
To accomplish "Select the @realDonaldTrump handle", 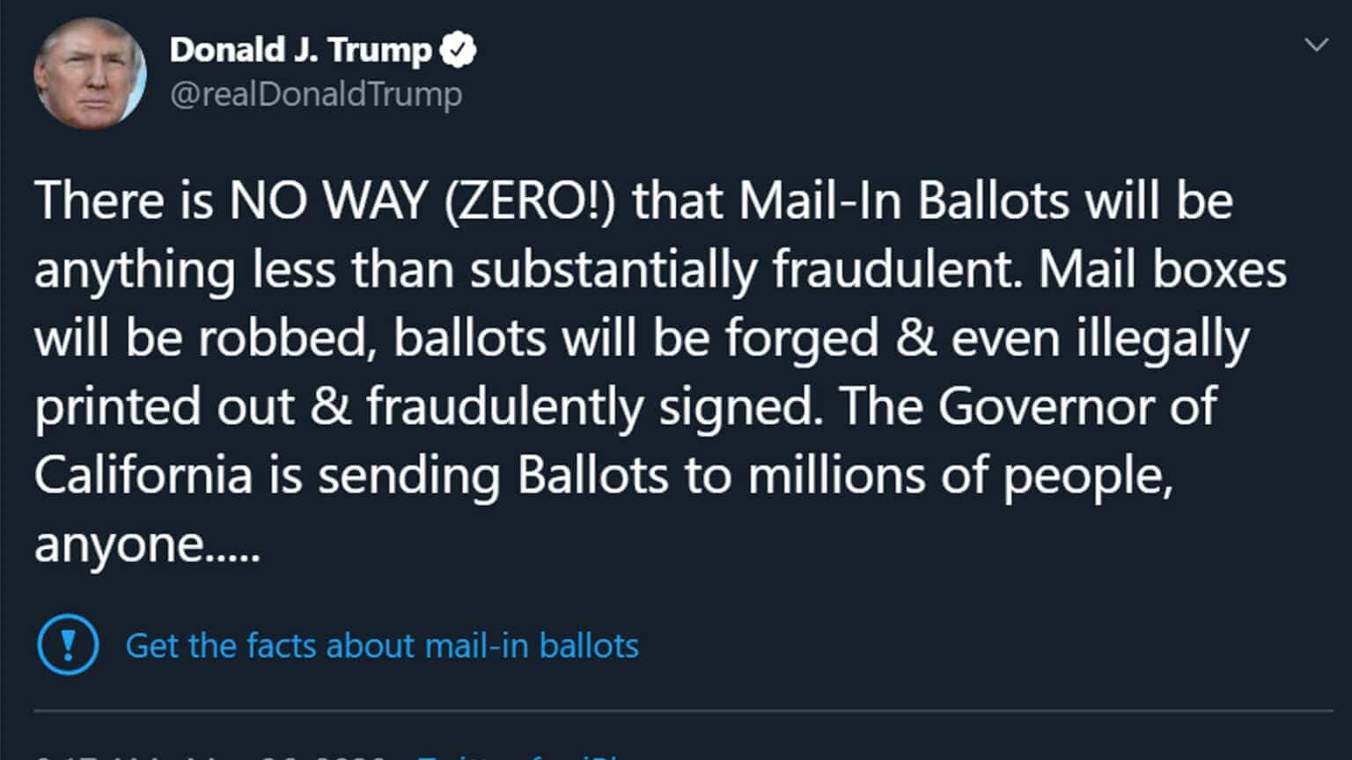I will click(x=315, y=92).
